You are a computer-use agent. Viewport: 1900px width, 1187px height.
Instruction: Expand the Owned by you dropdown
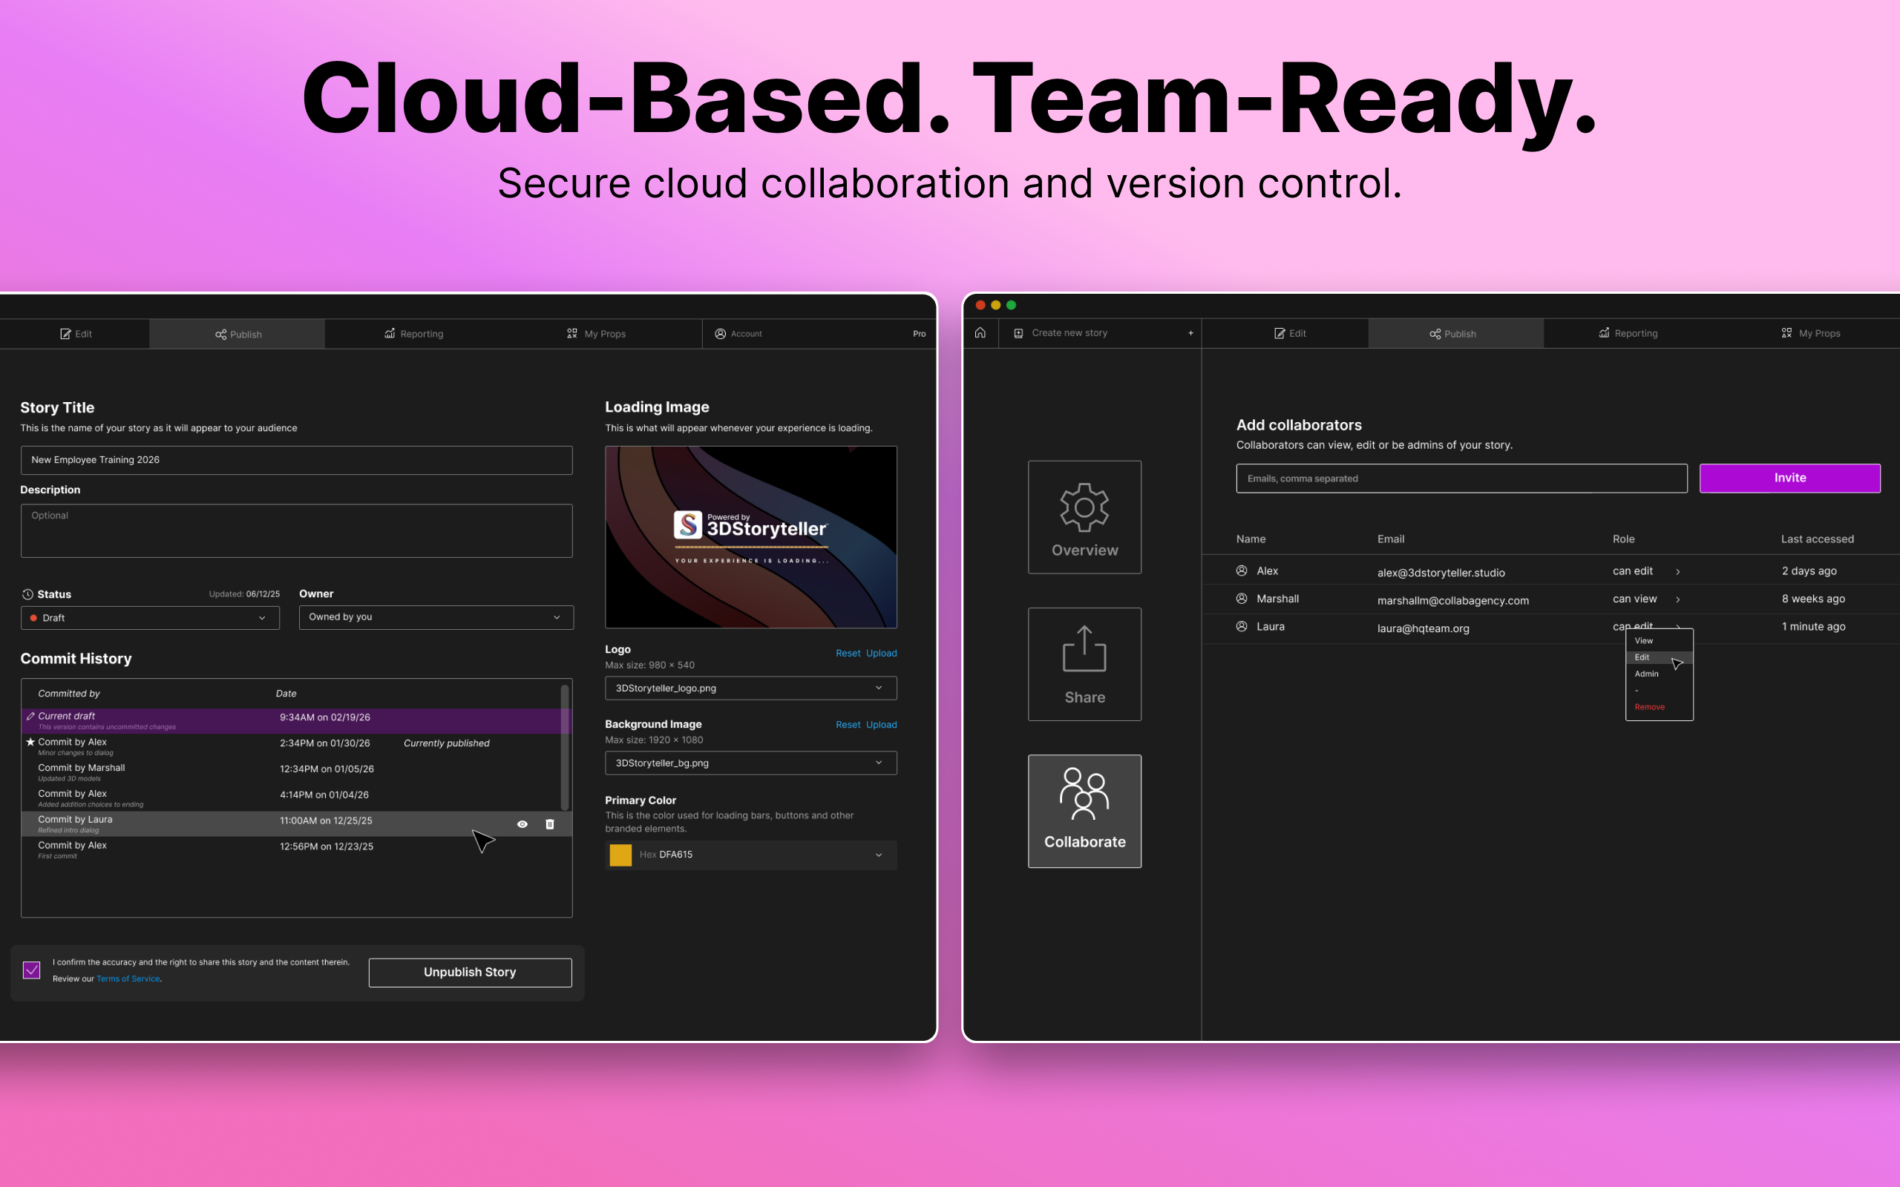pos(436,617)
